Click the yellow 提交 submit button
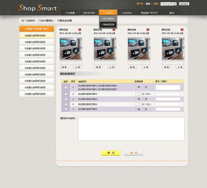The width and height of the screenshot is (207, 188). click(x=111, y=153)
